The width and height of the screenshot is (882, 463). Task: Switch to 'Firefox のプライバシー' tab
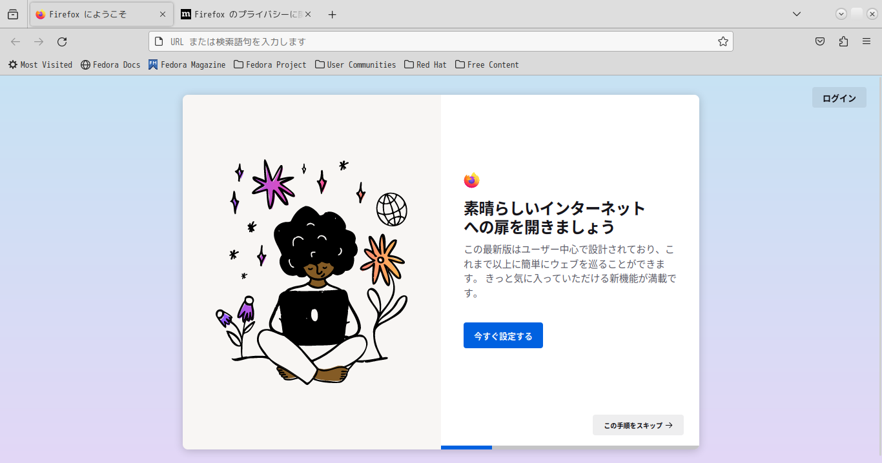pyautogui.click(x=247, y=14)
